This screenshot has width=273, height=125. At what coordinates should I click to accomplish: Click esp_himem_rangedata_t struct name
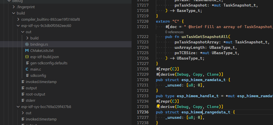[x=206, y=112]
